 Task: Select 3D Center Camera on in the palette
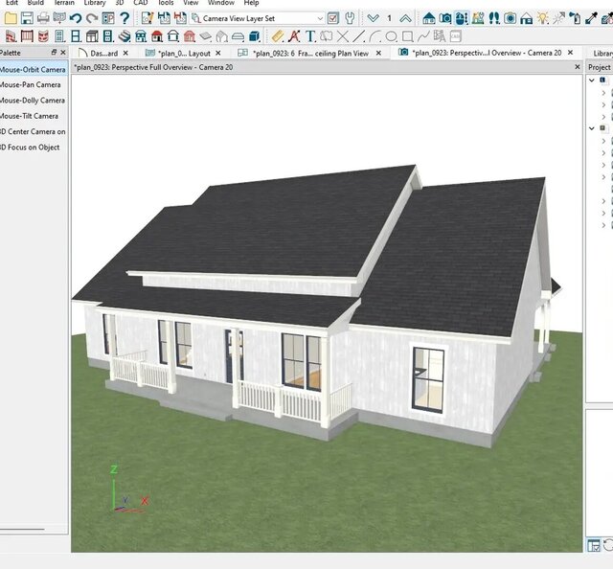coord(34,132)
